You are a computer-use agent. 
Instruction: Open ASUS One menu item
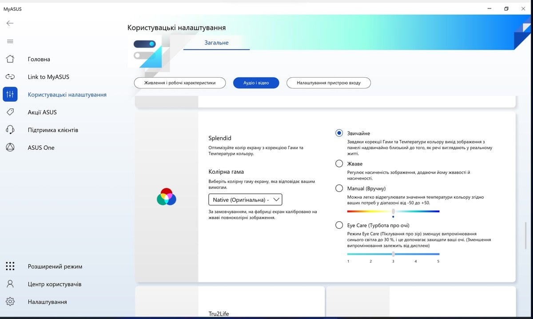click(41, 148)
